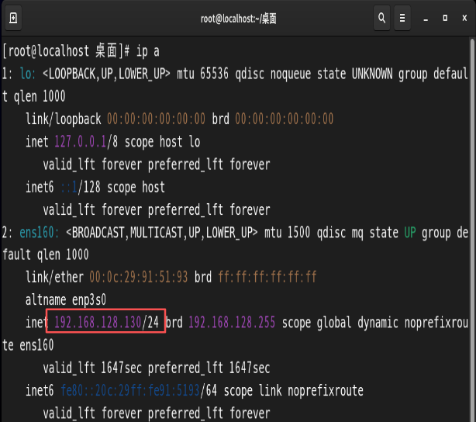Click MAC address 00:0c:29:91:51:93

139,277
